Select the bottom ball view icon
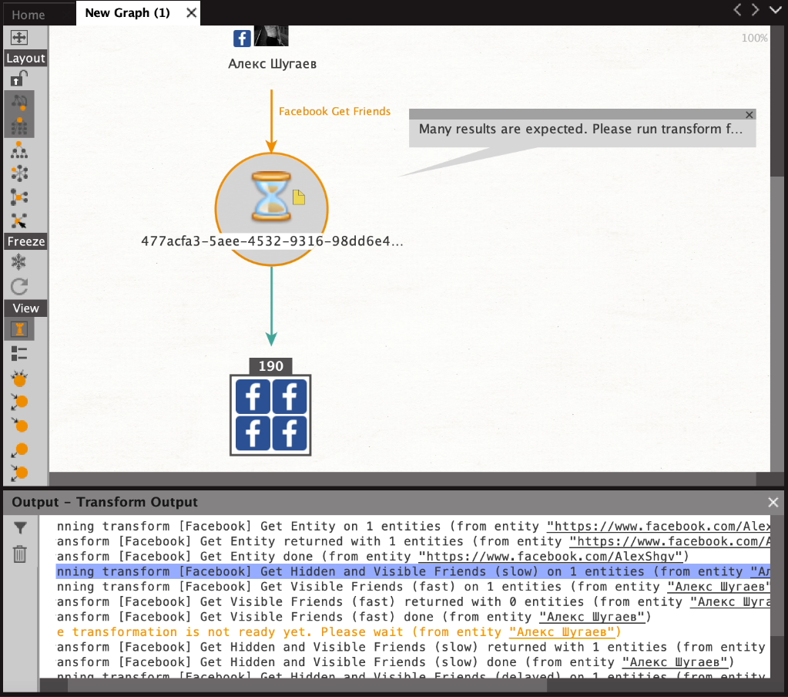Viewport: 788px width, 697px height. 19,473
